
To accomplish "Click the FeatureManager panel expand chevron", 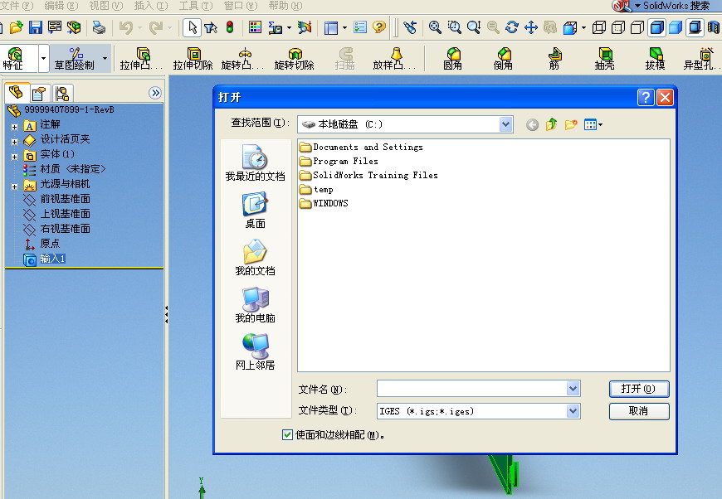I will 156,93.
